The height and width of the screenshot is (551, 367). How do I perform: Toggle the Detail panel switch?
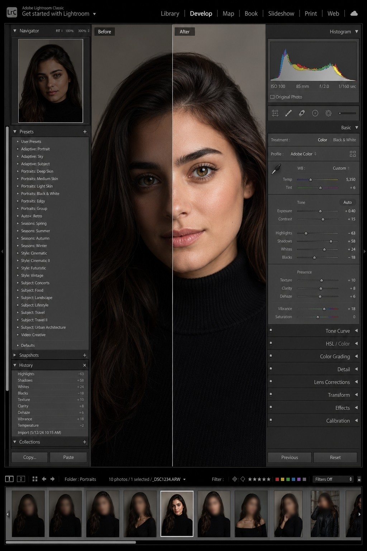[271, 369]
